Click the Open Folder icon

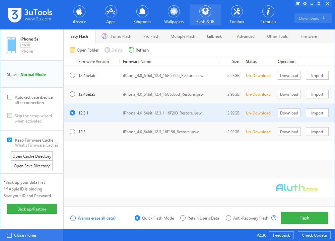[72, 50]
